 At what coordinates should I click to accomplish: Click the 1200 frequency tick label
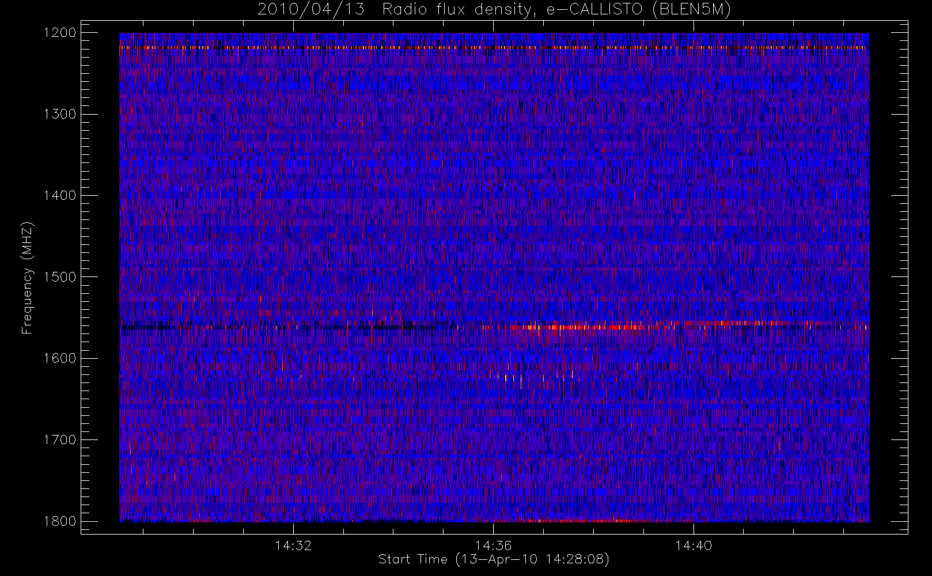[60, 33]
